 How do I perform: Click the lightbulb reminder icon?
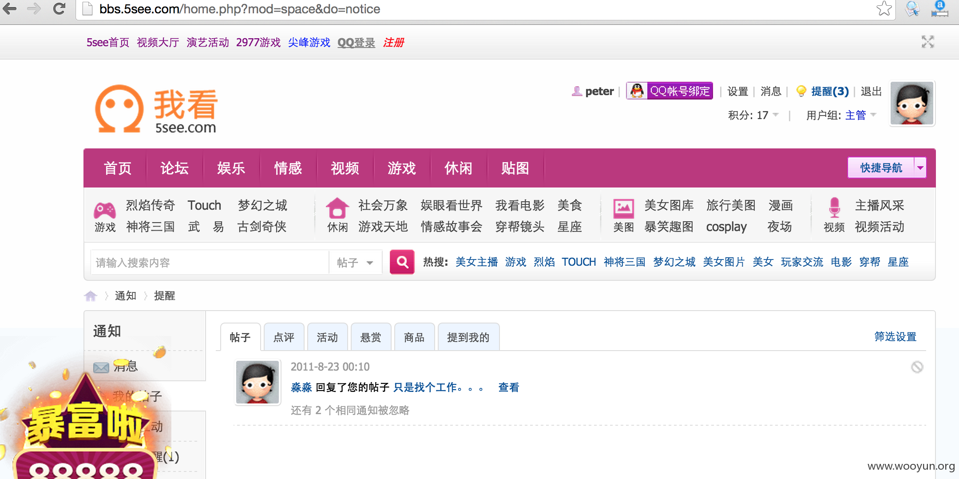pyautogui.click(x=801, y=91)
